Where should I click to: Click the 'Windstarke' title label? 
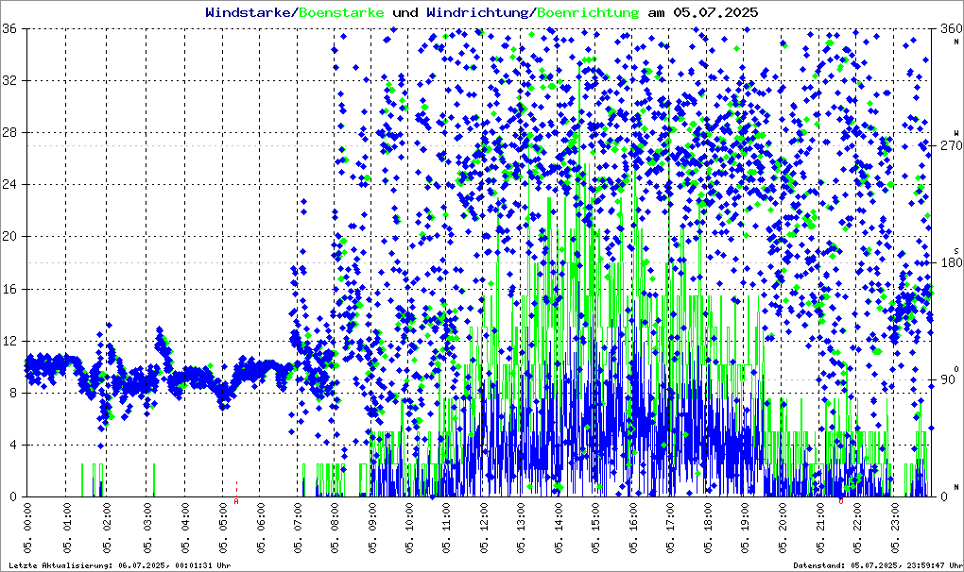[250, 13]
